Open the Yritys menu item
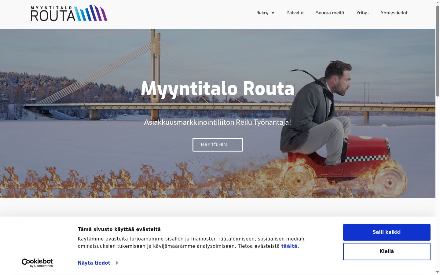This screenshot has height=275, width=440. pyautogui.click(x=362, y=13)
